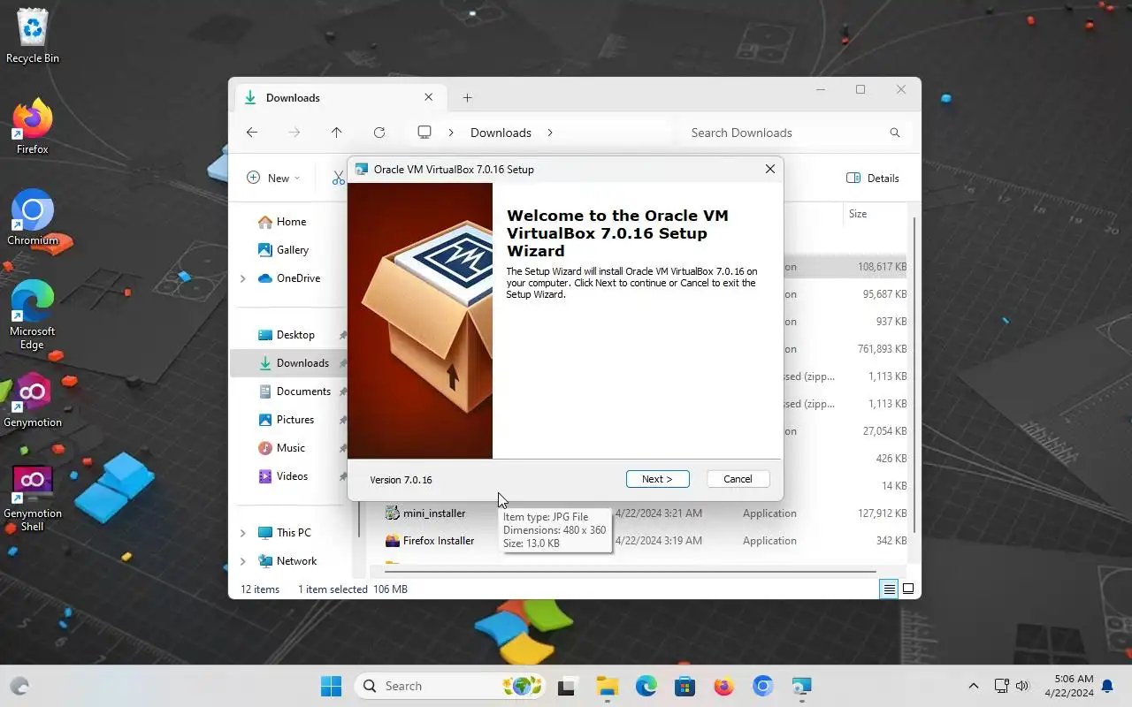1132x707 pixels.
Task: Expand the OneDrive tree node
Action: [243, 278]
